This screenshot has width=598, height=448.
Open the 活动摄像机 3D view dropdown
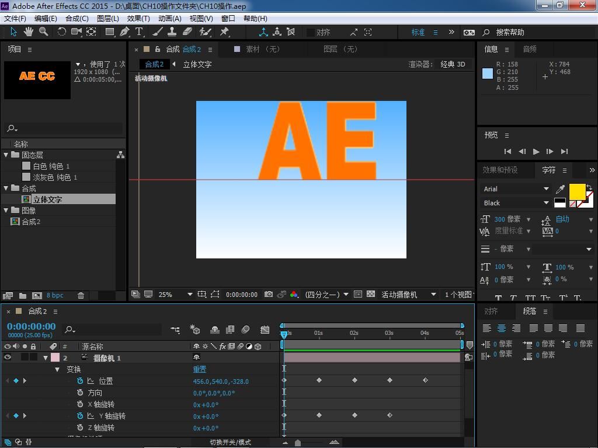pos(408,295)
